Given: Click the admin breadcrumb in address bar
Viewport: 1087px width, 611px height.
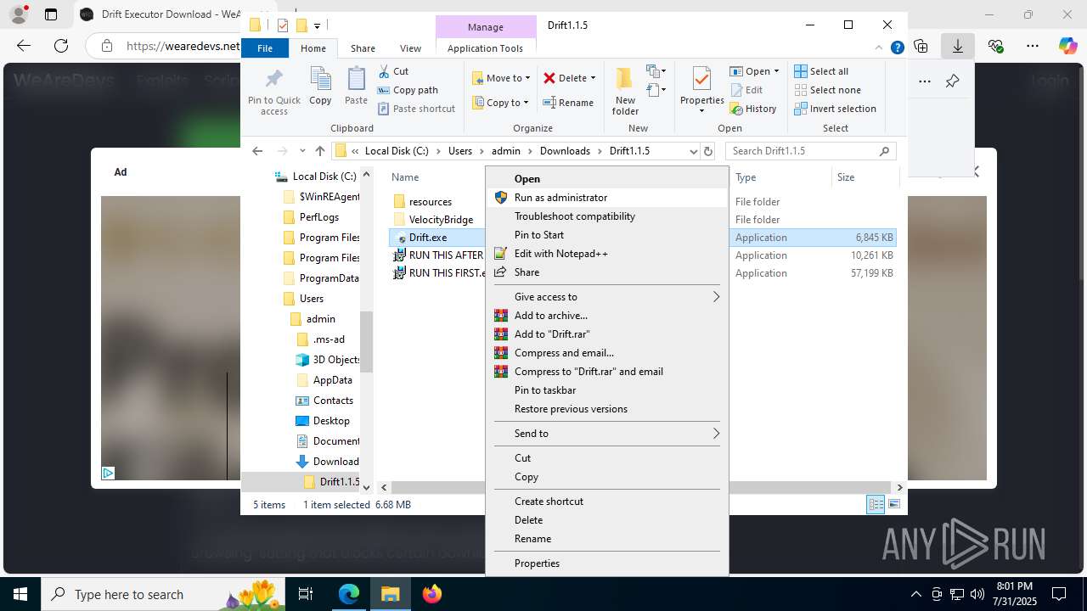Looking at the screenshot, I should [505, 151].
